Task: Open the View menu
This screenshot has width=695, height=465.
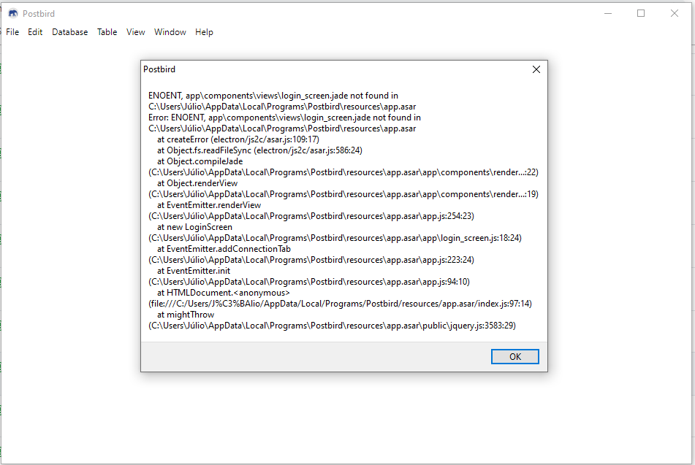Action: (135, 32)
